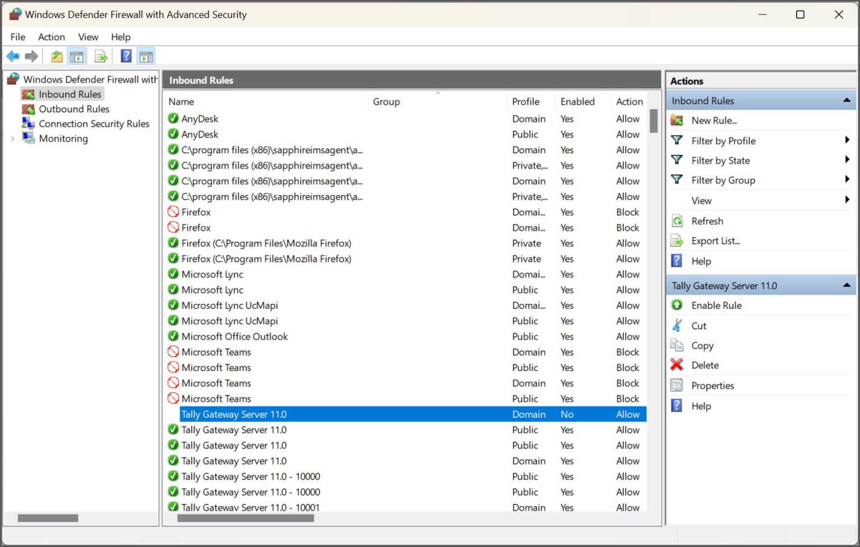Toggle the action pane visibility icon
This screenshot has height=547, width=860.
click(146, 55)
